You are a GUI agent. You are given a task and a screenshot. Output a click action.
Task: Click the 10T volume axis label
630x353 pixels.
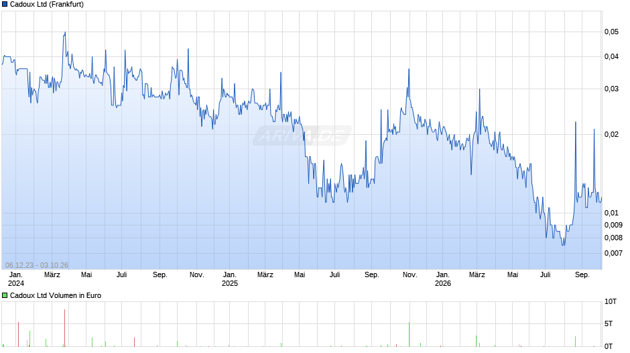point(611,301)
